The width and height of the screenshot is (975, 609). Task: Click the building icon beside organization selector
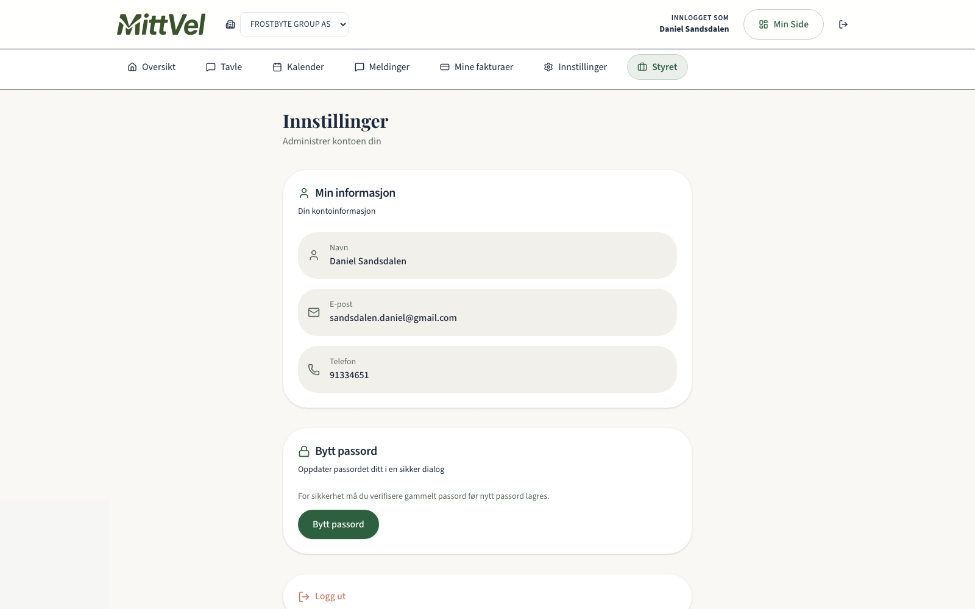click(230, 24)
